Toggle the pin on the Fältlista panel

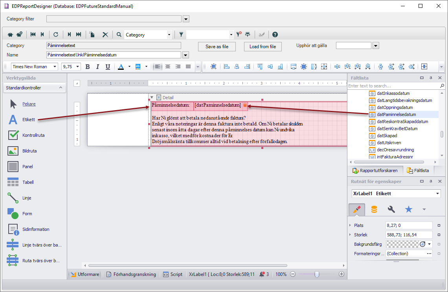(x=431, y=78)
